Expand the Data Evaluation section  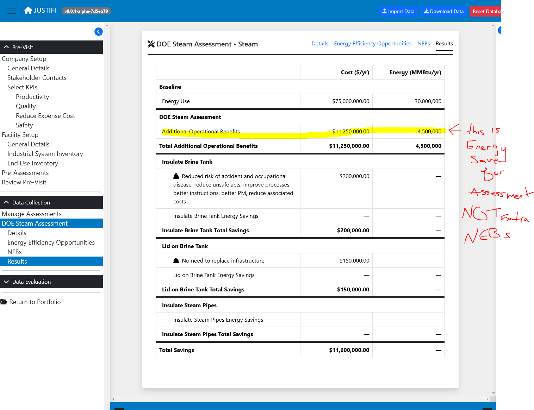pyautogui.click(x=51, y=282)
